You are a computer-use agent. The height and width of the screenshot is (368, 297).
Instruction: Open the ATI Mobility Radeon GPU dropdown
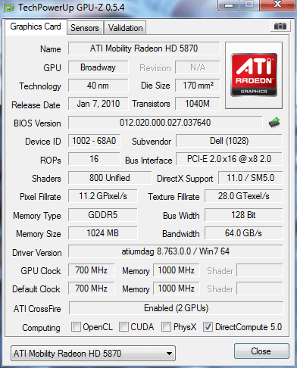tap(93, 354)
